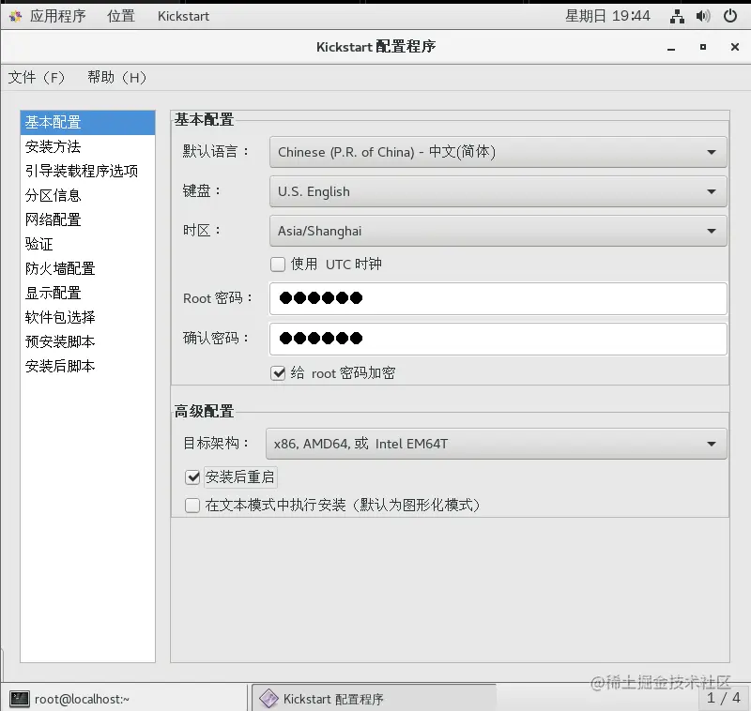This screenshot has height=711, width=751.
Task: Maximize the Kickstart window
Action: (x=702, y=47)
